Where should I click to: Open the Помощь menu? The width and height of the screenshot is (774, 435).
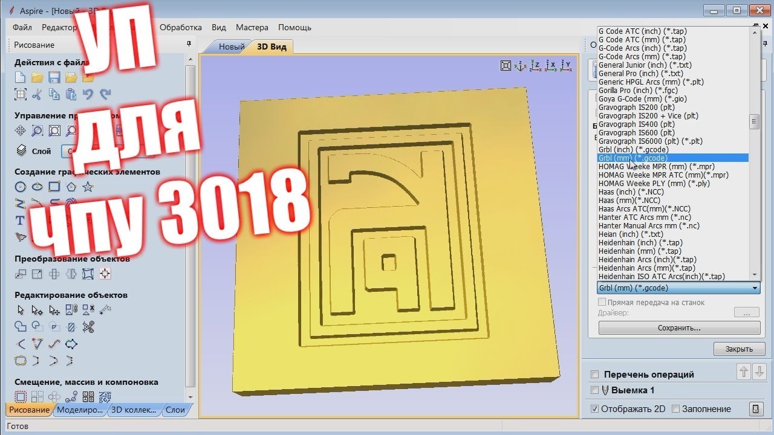(x=294, y=27)
